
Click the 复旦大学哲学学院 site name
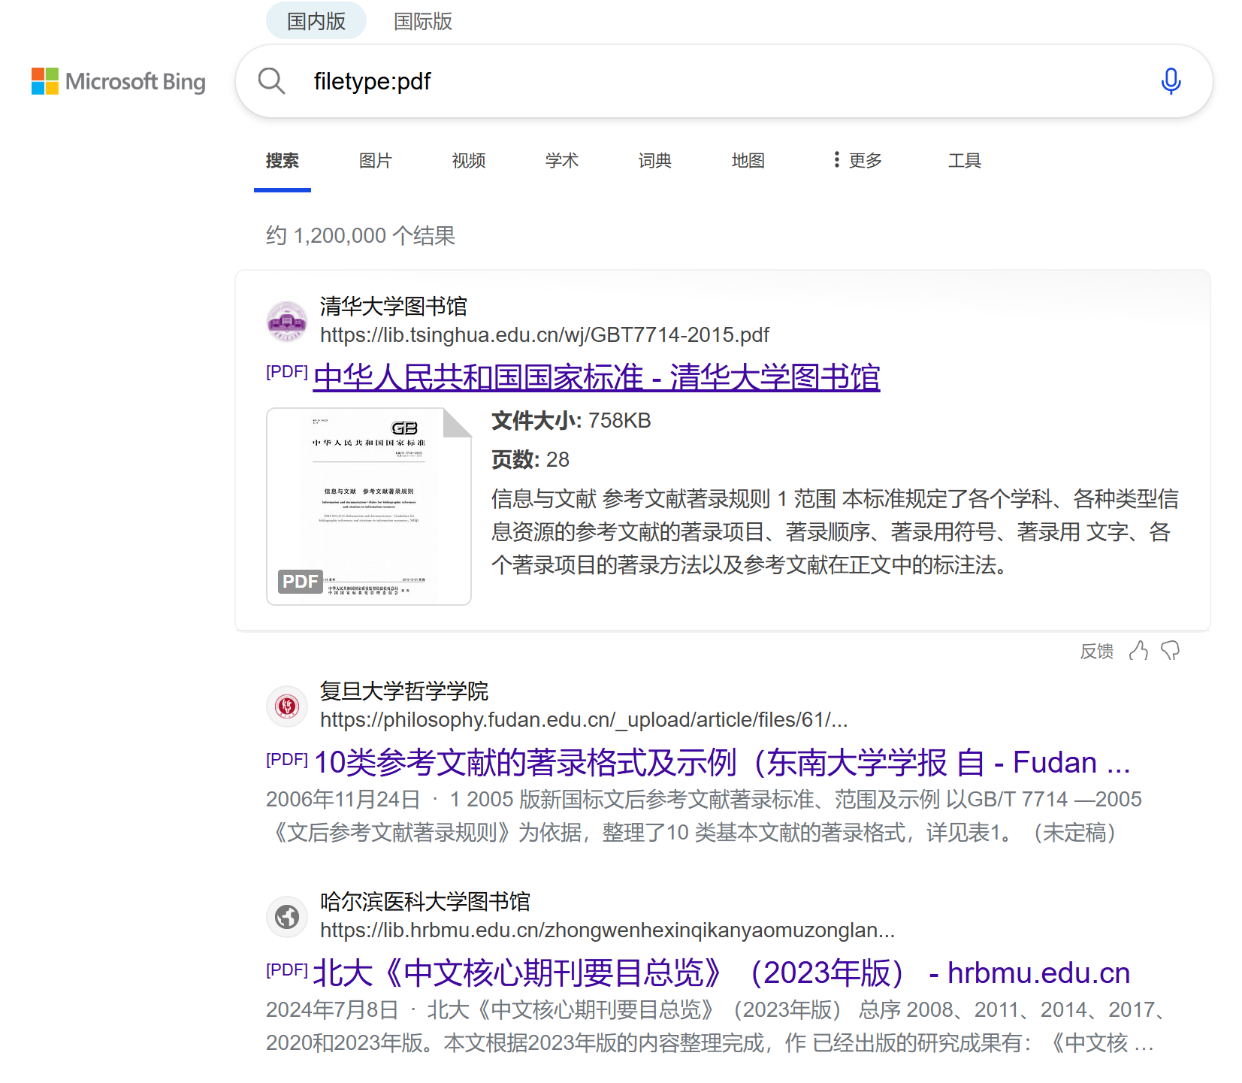(404, 691)
